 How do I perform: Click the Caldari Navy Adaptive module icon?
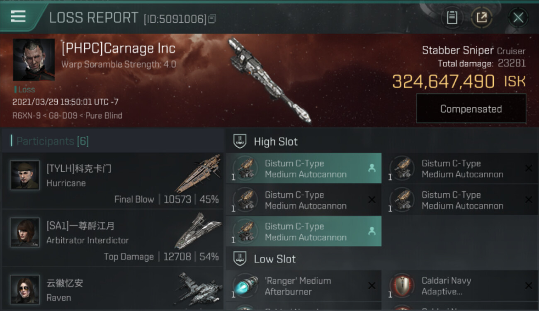402,286
